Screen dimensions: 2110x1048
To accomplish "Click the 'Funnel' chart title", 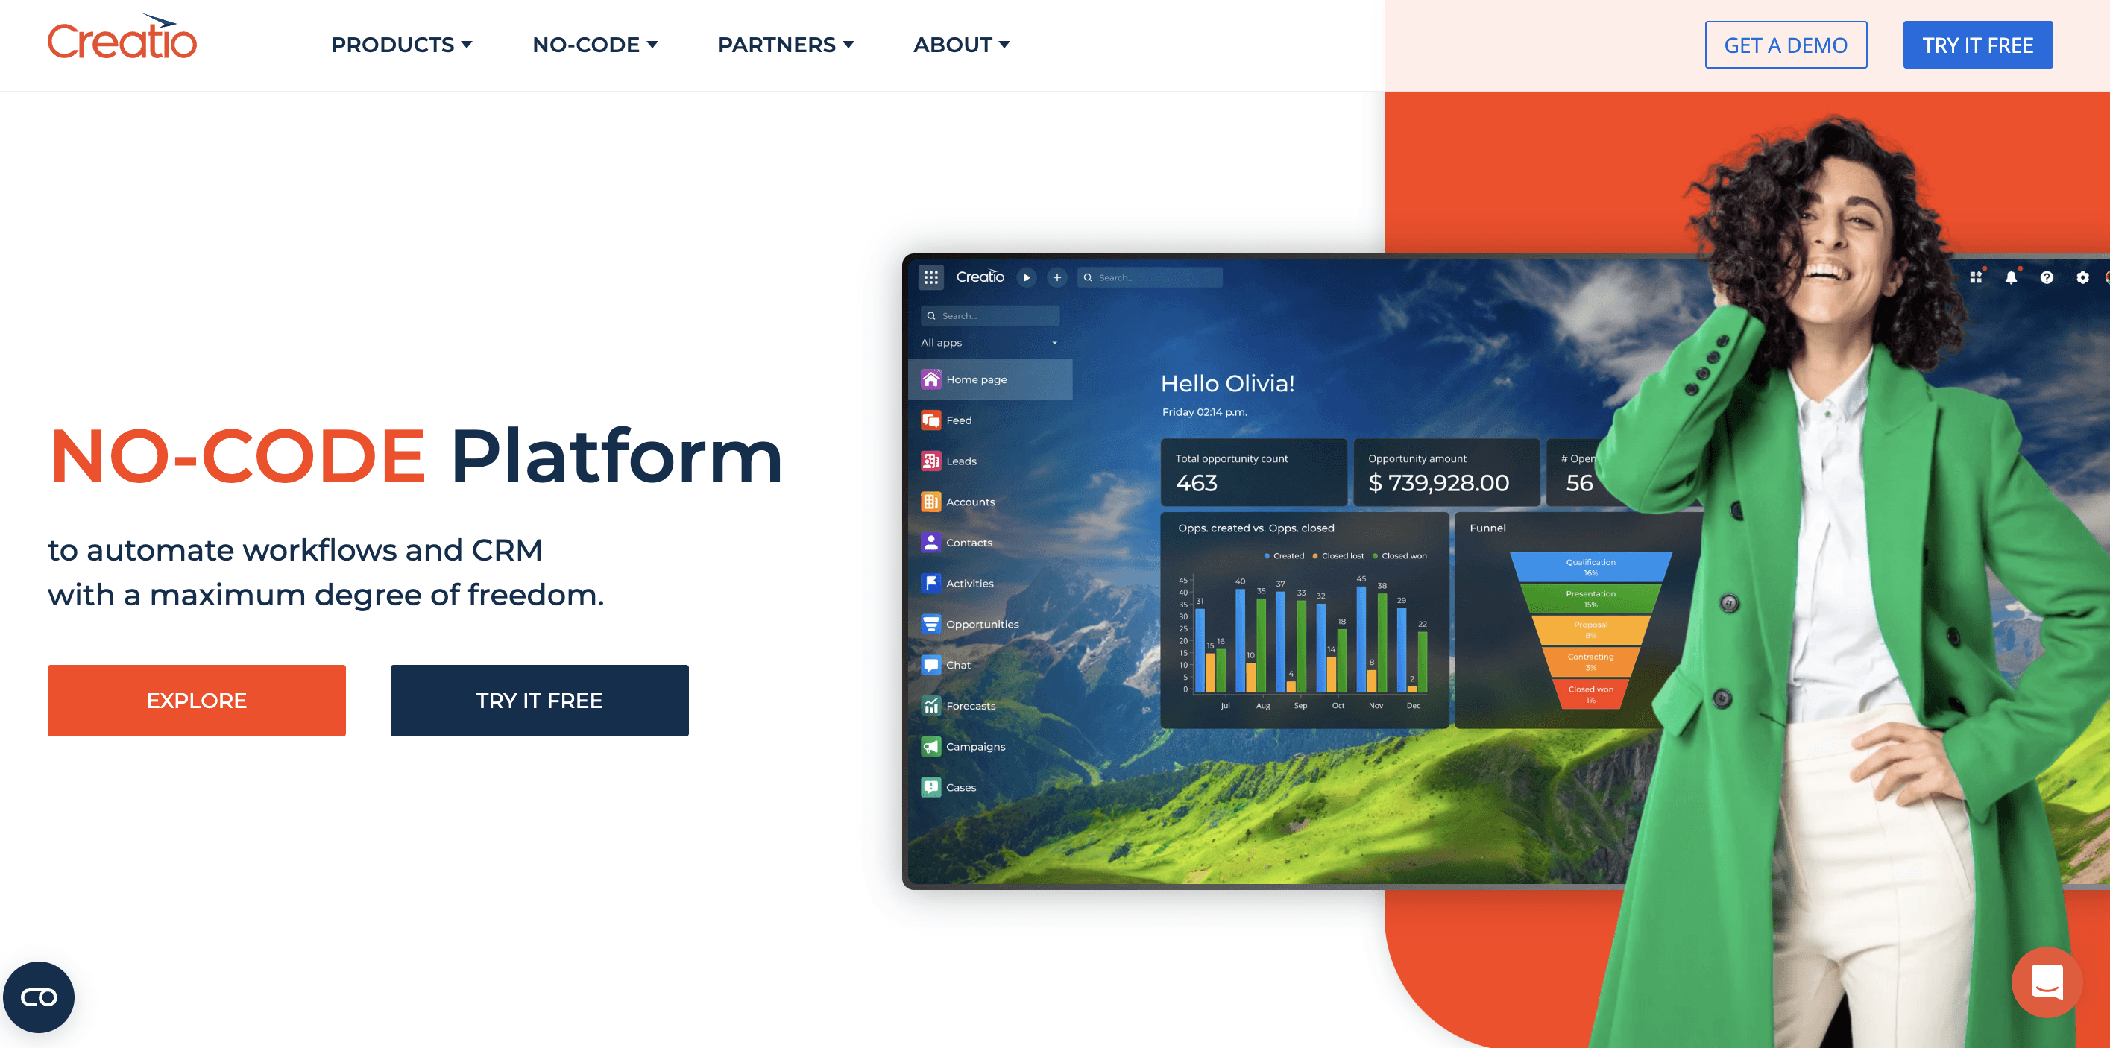I will (1487, 528).
